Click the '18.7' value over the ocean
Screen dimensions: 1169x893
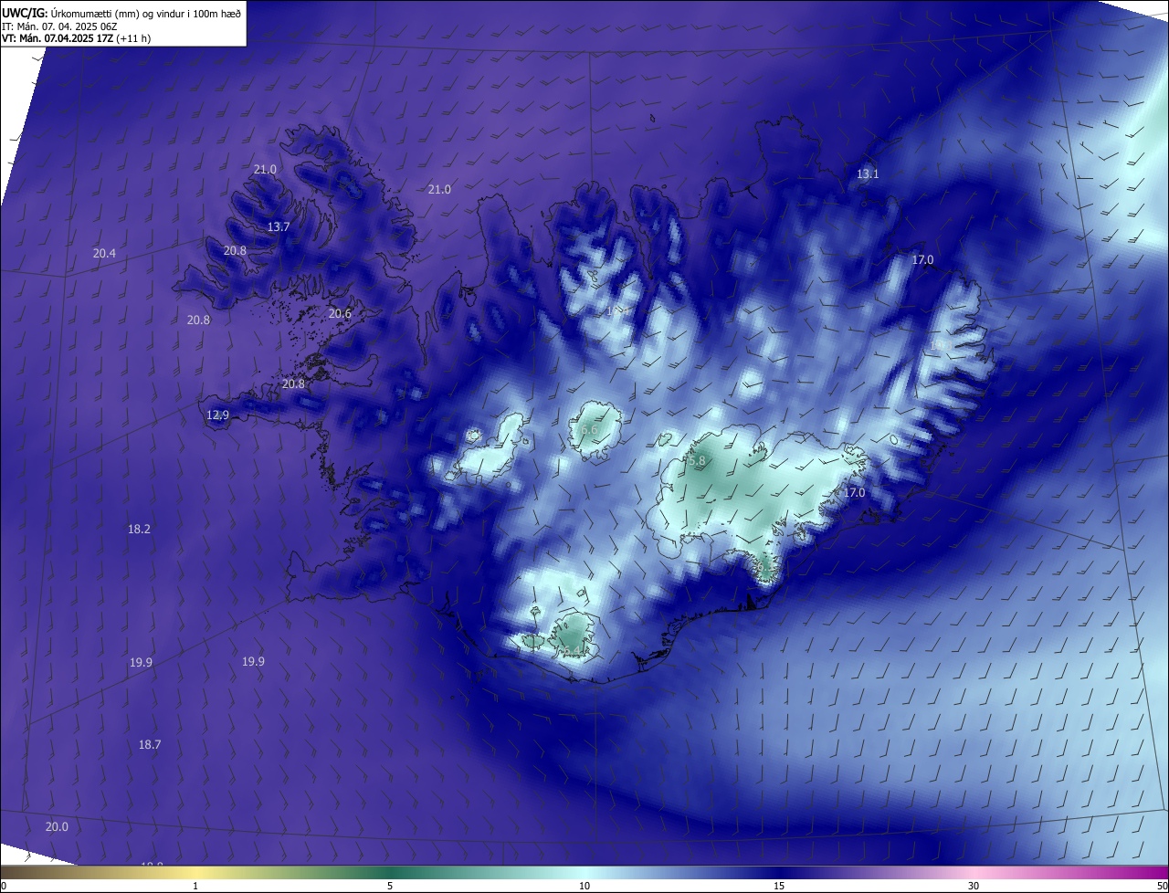[150, 744]
